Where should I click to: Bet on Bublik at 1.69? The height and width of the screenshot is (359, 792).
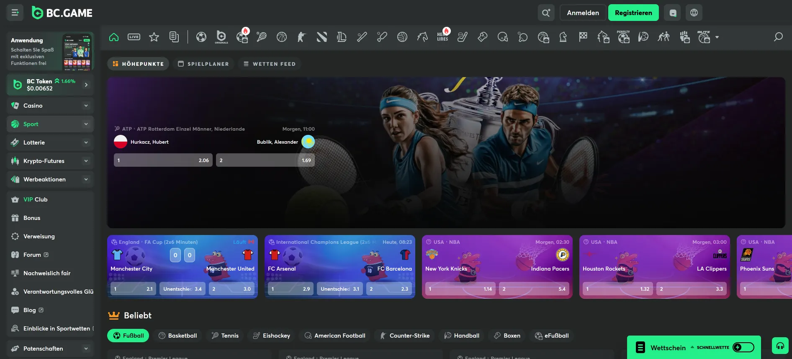pyautogui.click(x=265, y=160)
